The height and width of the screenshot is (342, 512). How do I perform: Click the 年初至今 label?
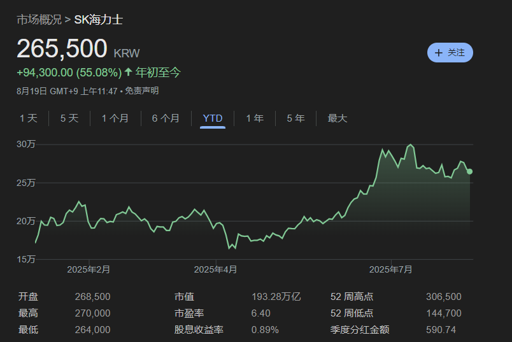[158, 73]
